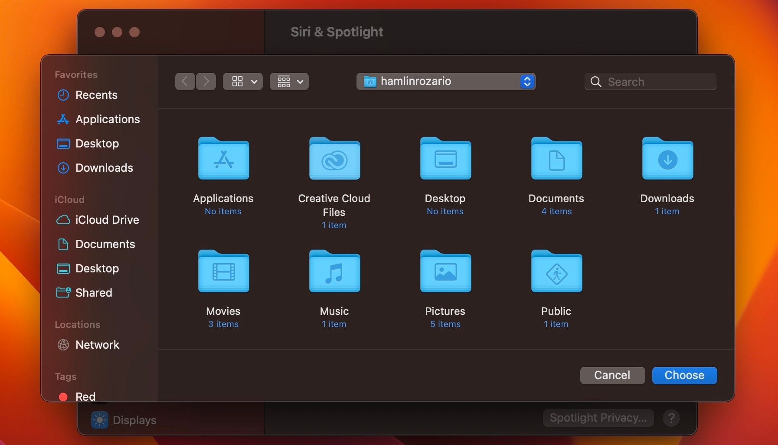
Task: Click the back navigation arrow
Action: click(185, 82)
